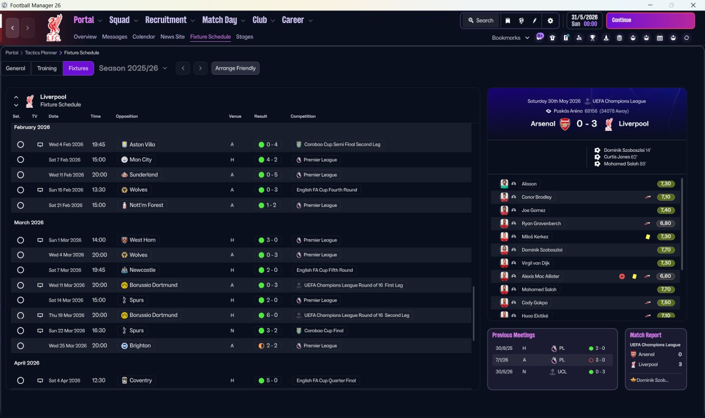
Task: Select the Newcastle fixture radio button
Action: click(x=20, y=270)
